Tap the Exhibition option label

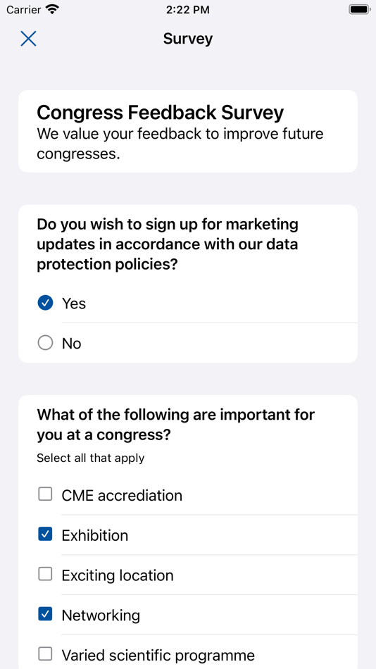tap(95, 535)
